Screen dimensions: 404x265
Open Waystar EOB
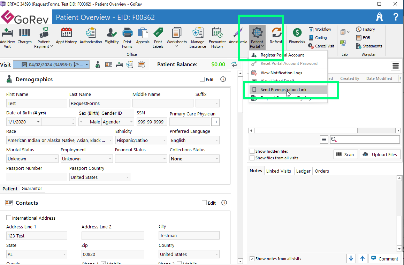[x=363, y=38]
